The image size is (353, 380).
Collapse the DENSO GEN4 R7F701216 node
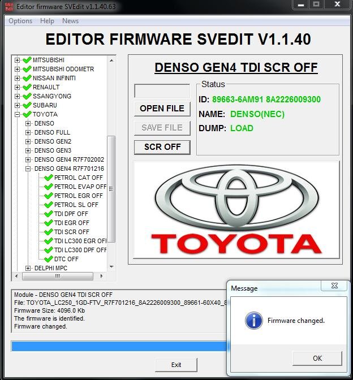[28, 169]
